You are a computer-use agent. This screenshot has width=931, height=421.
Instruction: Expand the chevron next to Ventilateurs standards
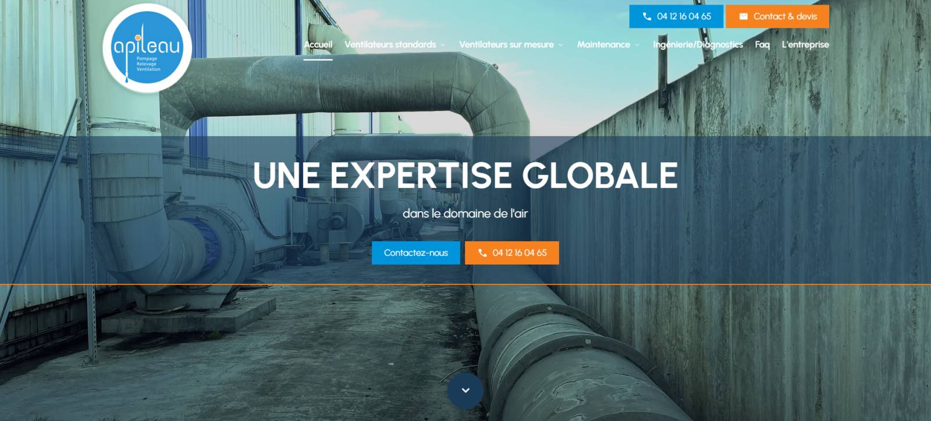coord(443,45)
